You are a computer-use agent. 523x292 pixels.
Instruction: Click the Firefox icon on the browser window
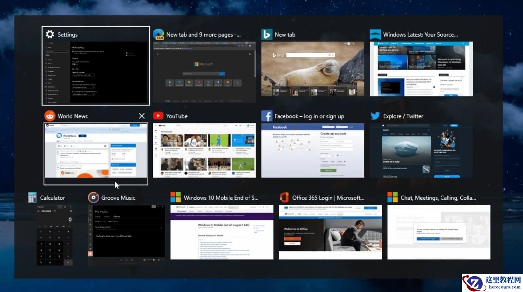159,34
